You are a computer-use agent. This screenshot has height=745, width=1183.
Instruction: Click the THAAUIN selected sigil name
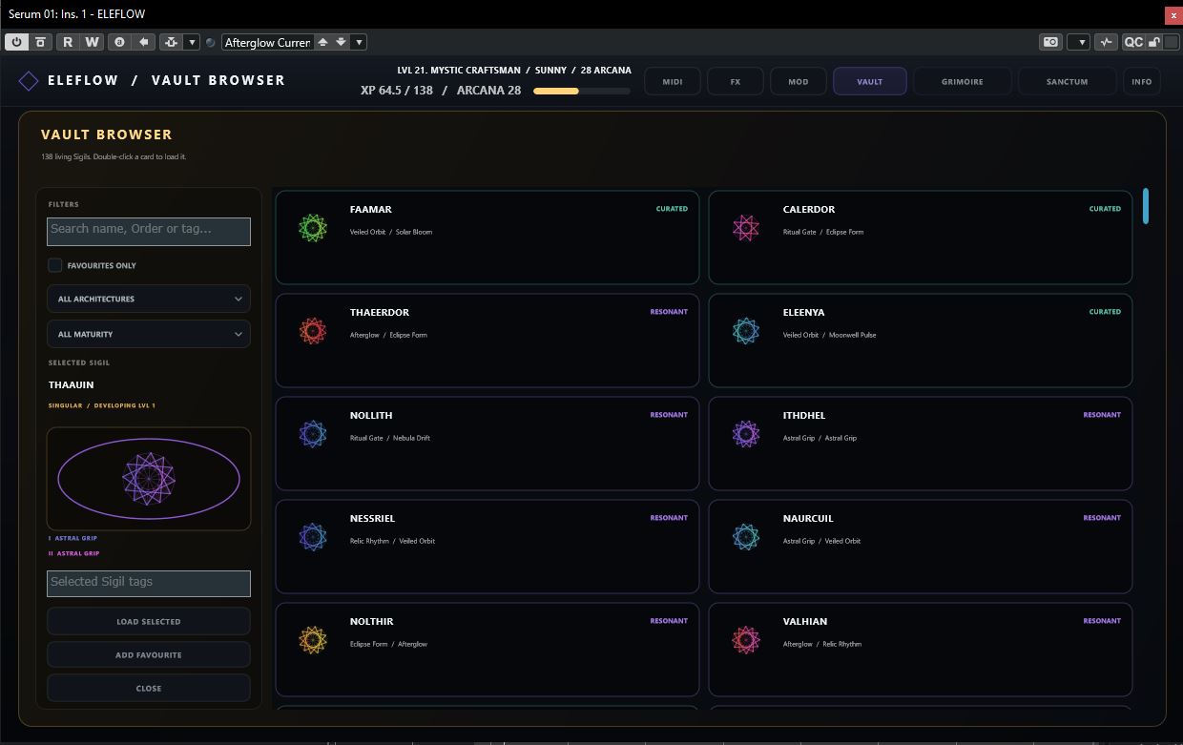(x=72, y=384)
